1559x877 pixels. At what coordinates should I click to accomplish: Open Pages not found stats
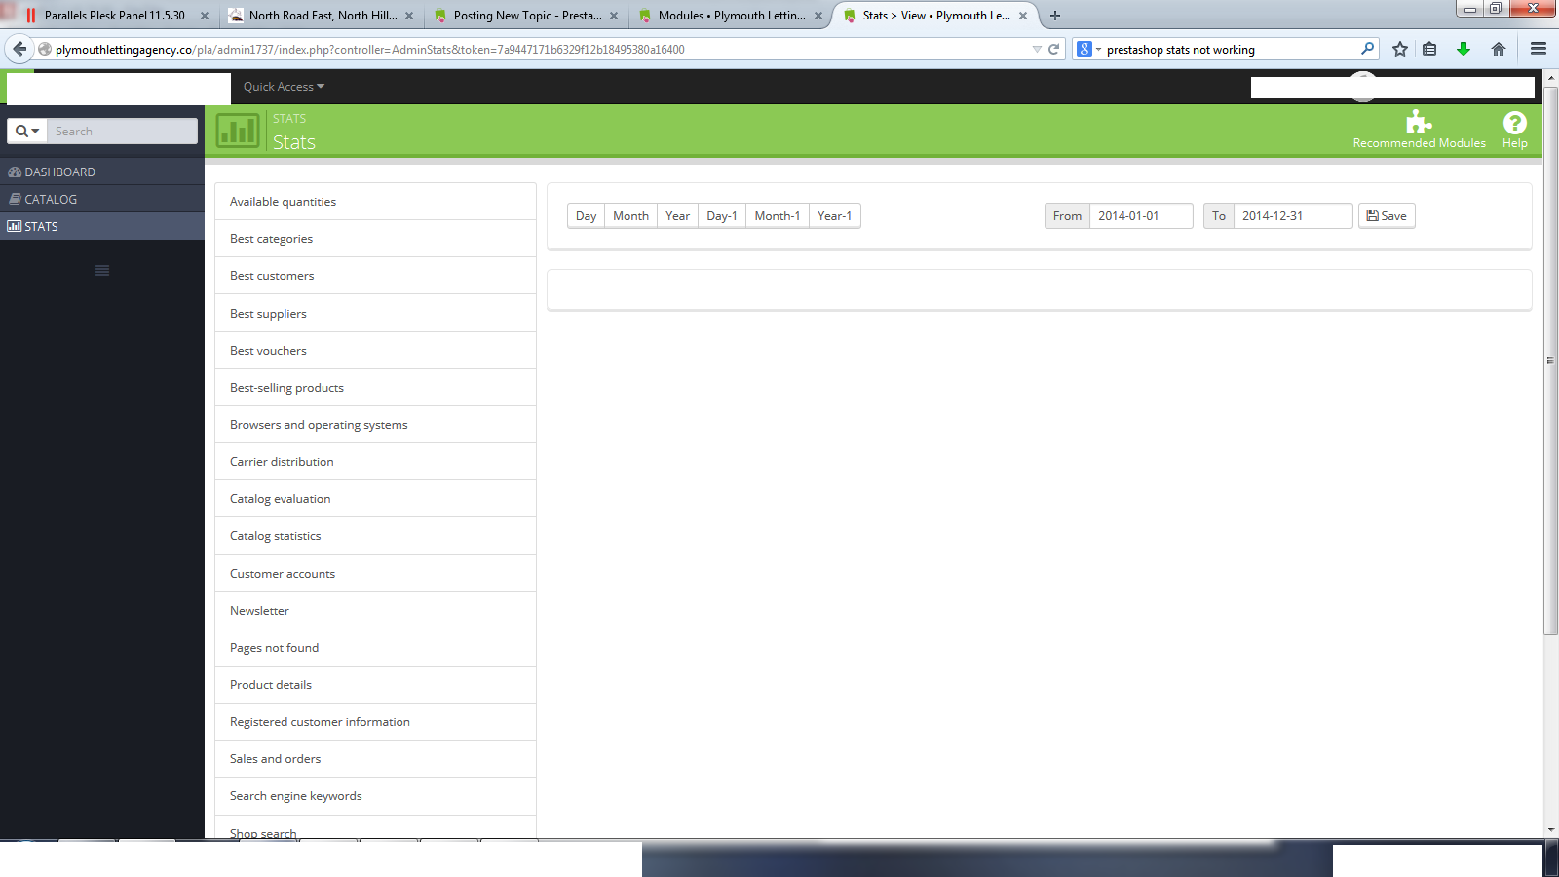(x=375, y=648)
